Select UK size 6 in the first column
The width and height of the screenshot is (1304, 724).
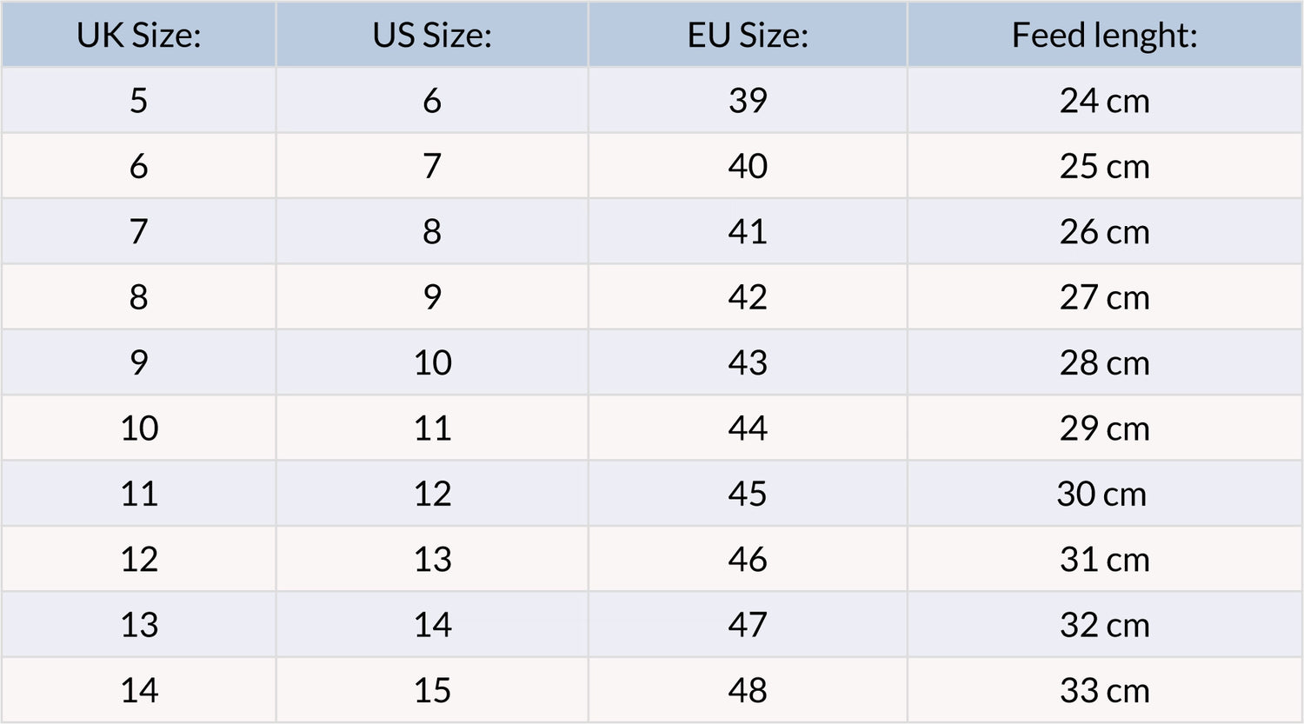point(139,166)
